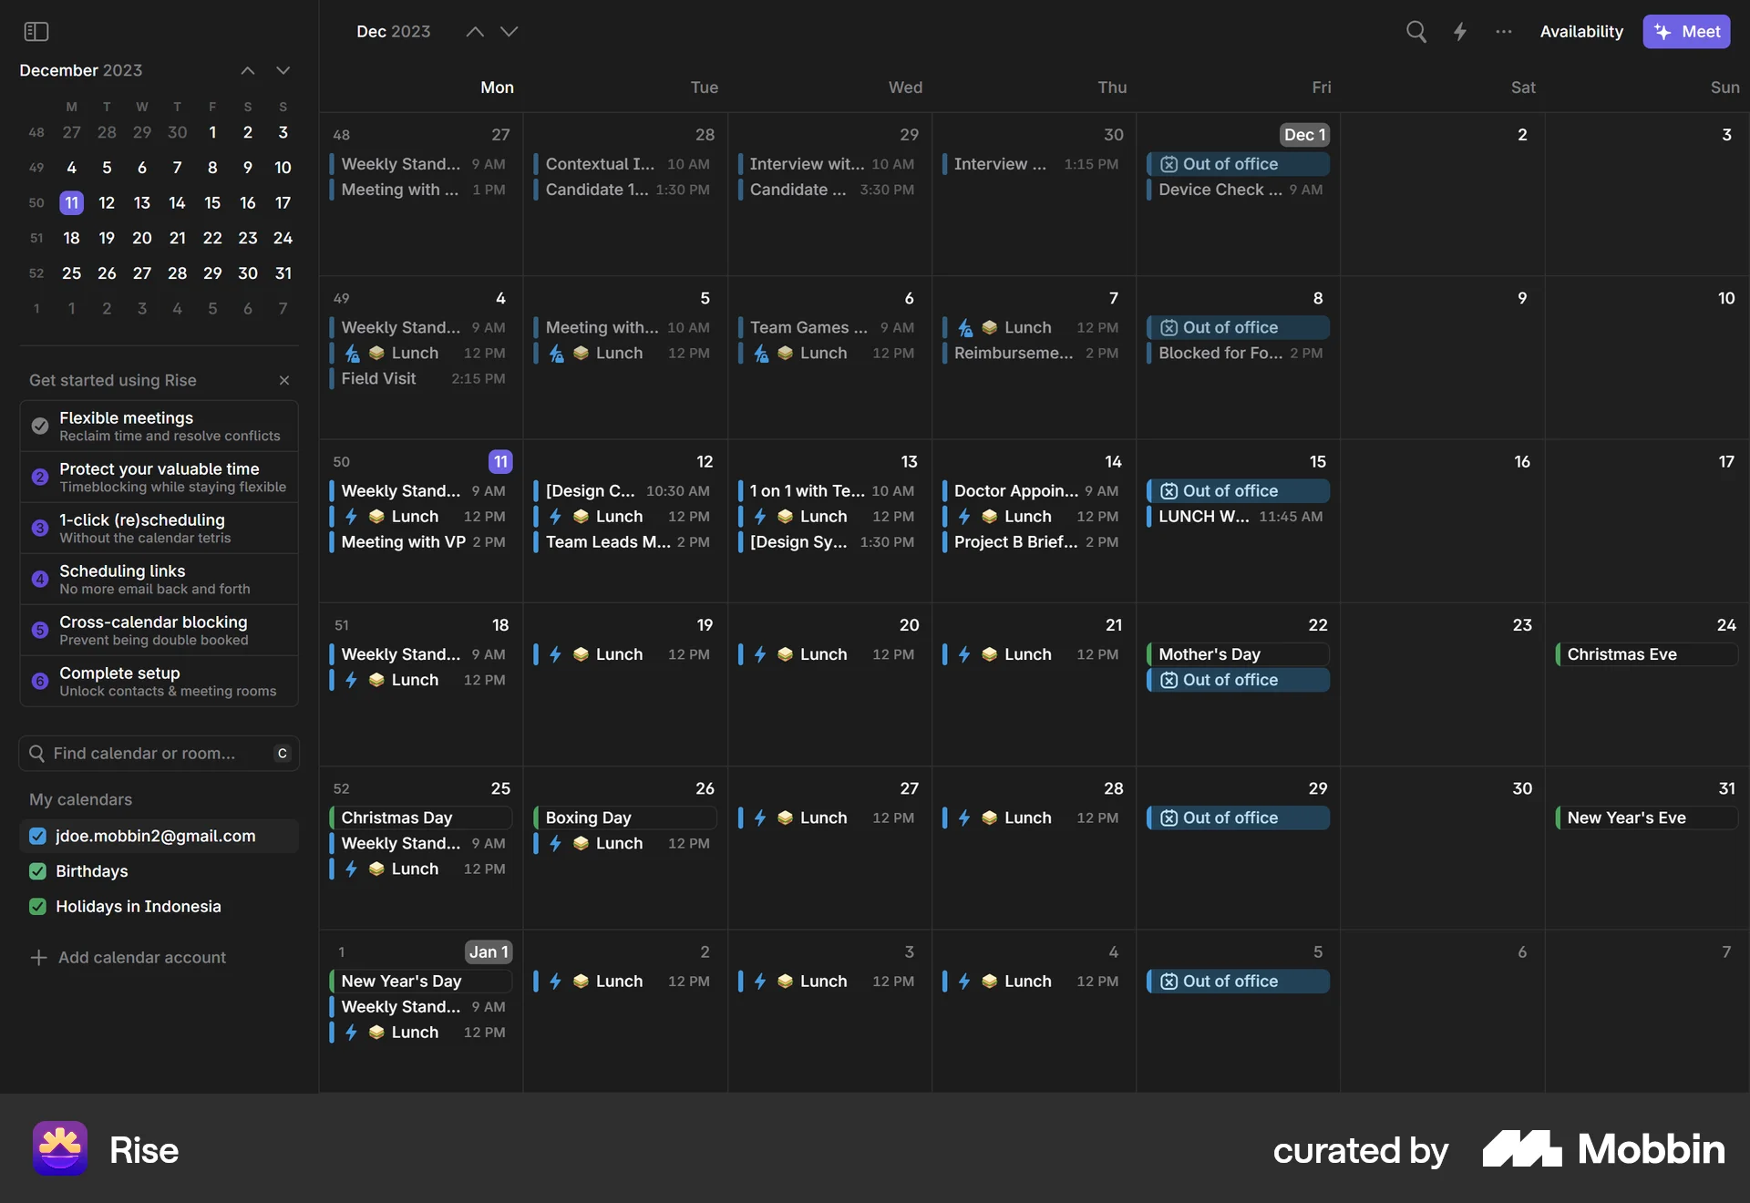Dismiss the Get started panel
The height and width of the screenshot is (1203, 1750).
[283, 380]
